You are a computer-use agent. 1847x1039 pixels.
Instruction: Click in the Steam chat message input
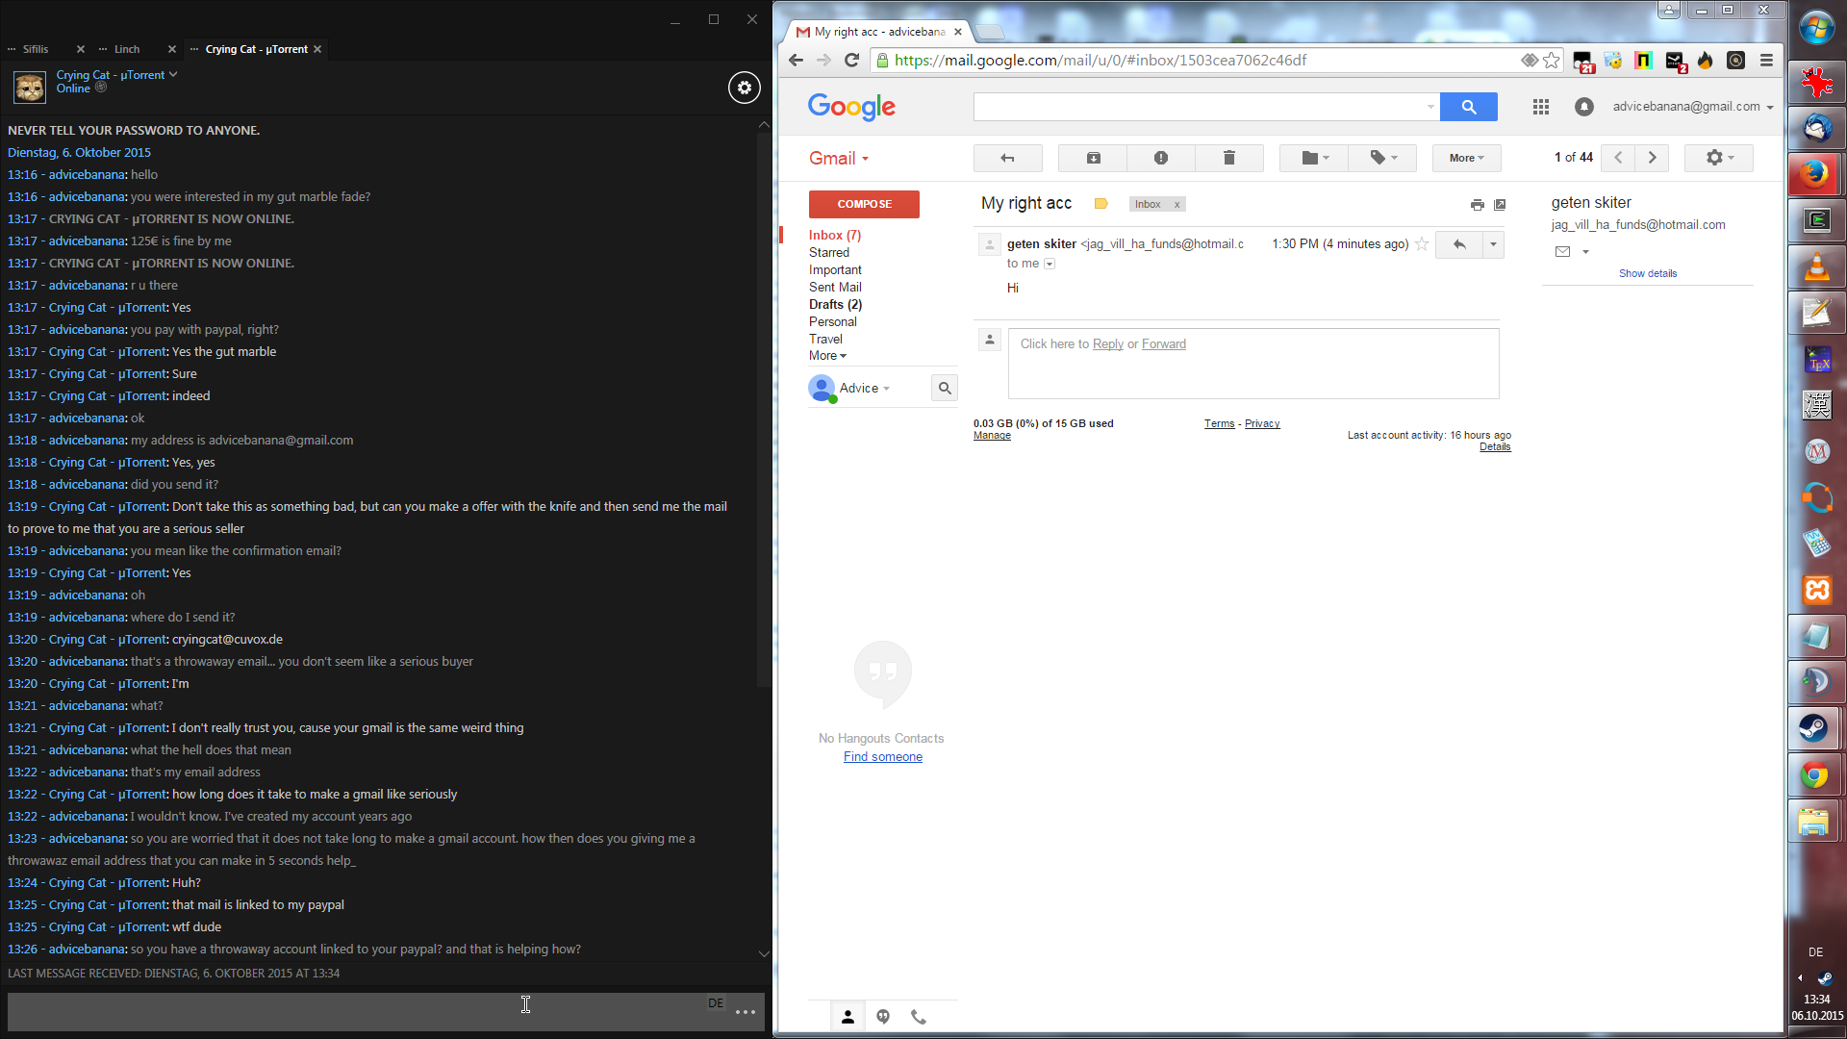[356, 1011]
